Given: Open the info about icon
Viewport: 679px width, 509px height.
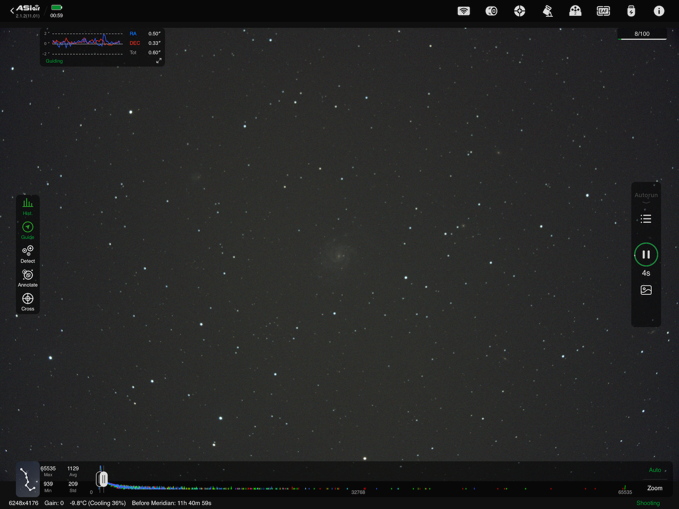Looking at the screenshot, I should coord(659,11).
